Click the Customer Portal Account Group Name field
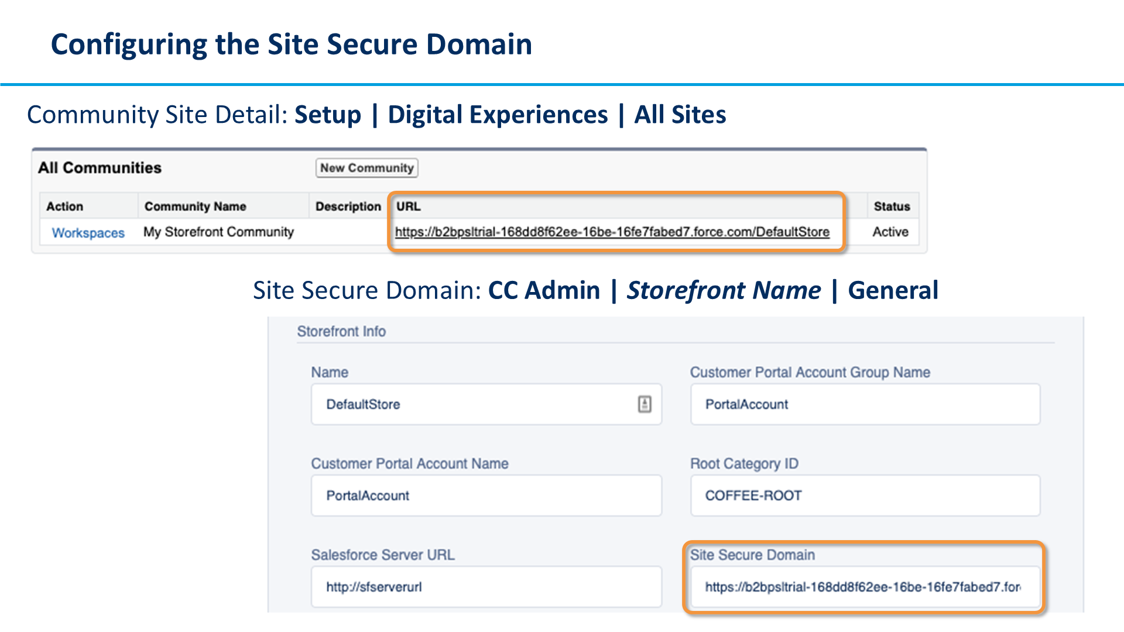This screenshot has width=1124, height=632. point(865,404)
